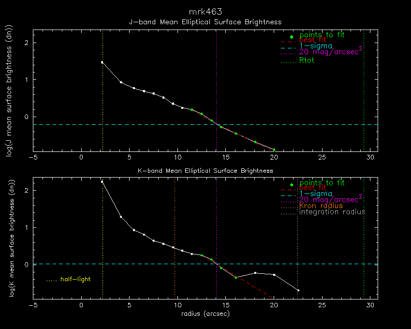Click the "half-light" label in K-band plot

(75, 279)
